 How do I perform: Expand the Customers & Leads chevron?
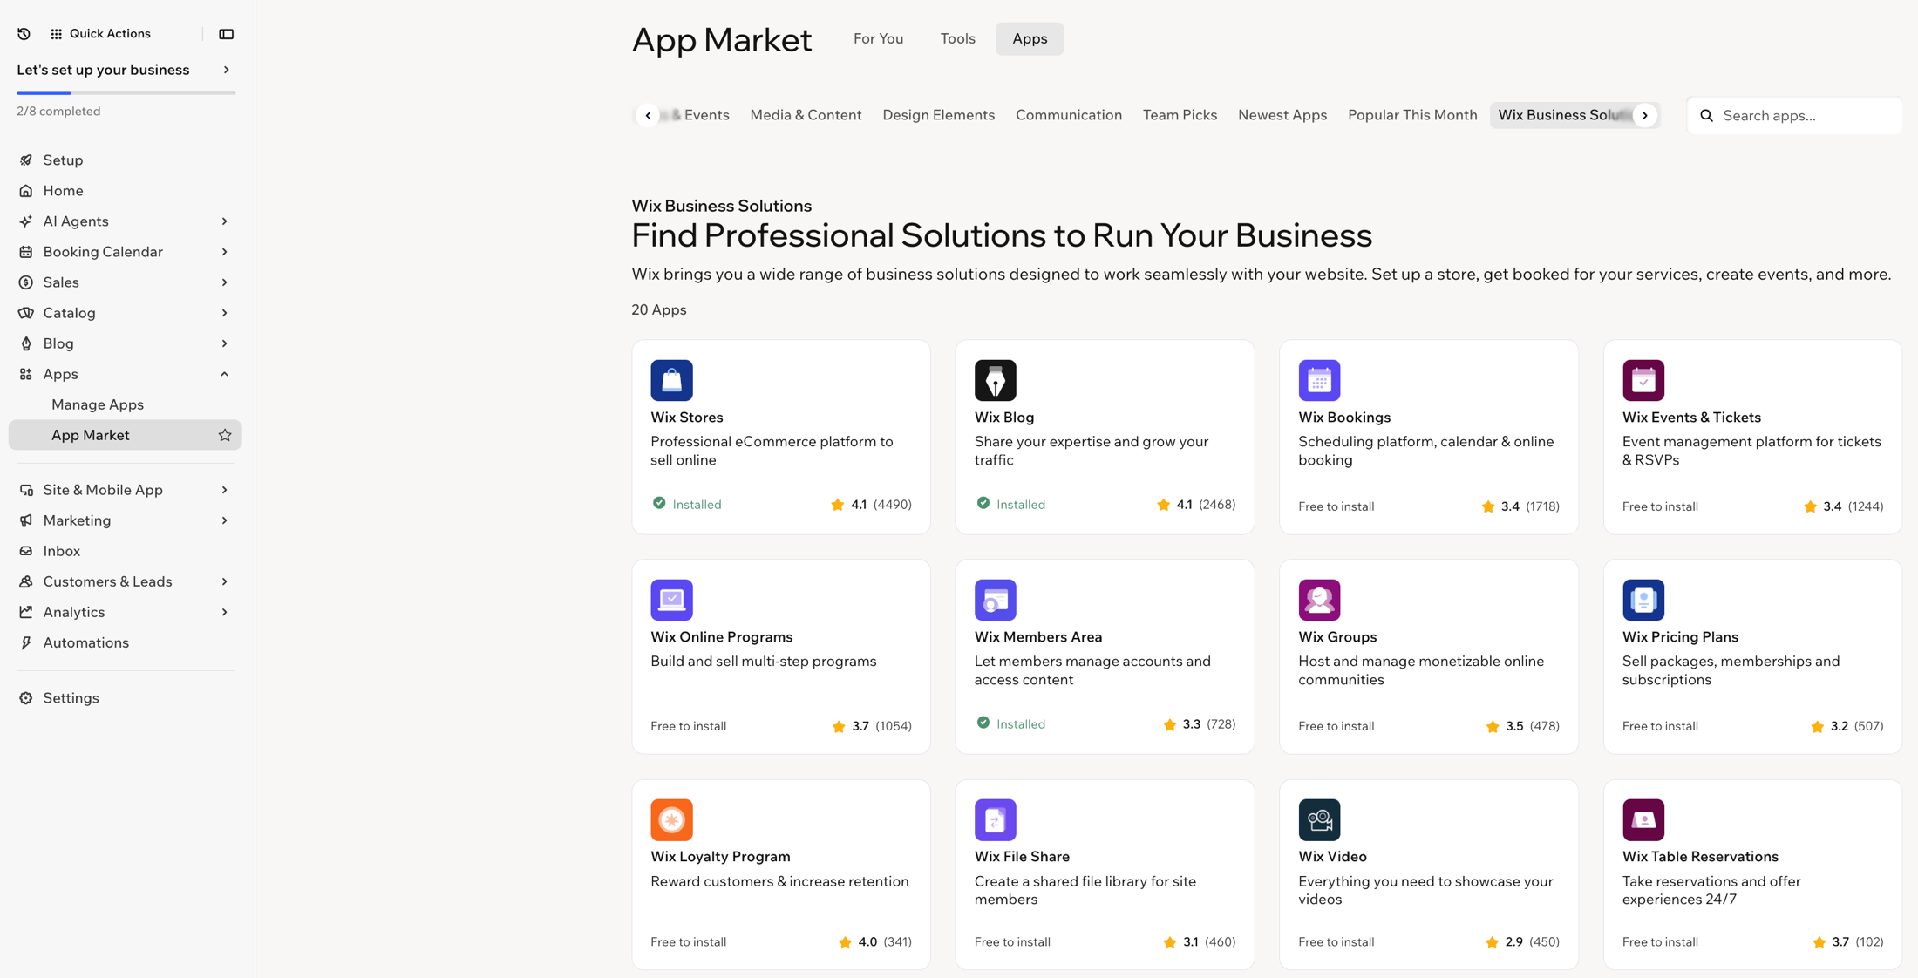224,581
